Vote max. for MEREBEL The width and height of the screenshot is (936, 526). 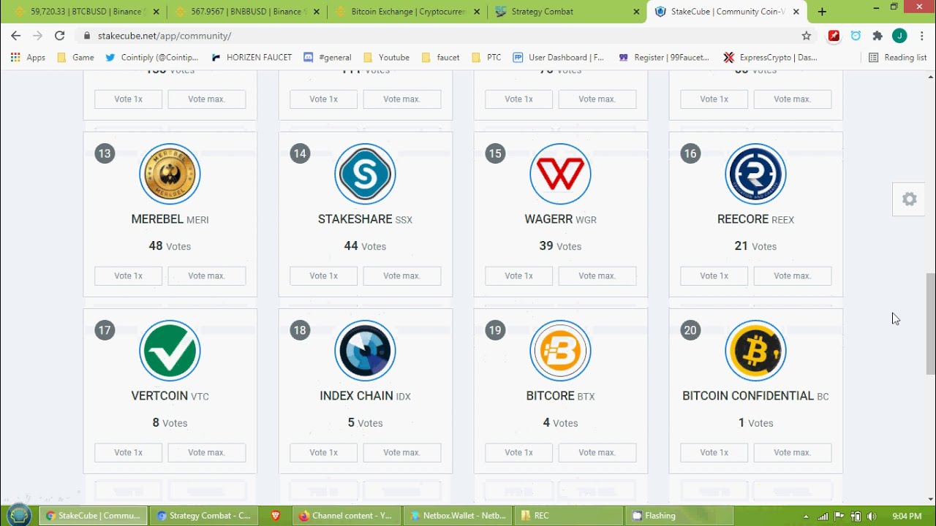click(x=207, y=276)
